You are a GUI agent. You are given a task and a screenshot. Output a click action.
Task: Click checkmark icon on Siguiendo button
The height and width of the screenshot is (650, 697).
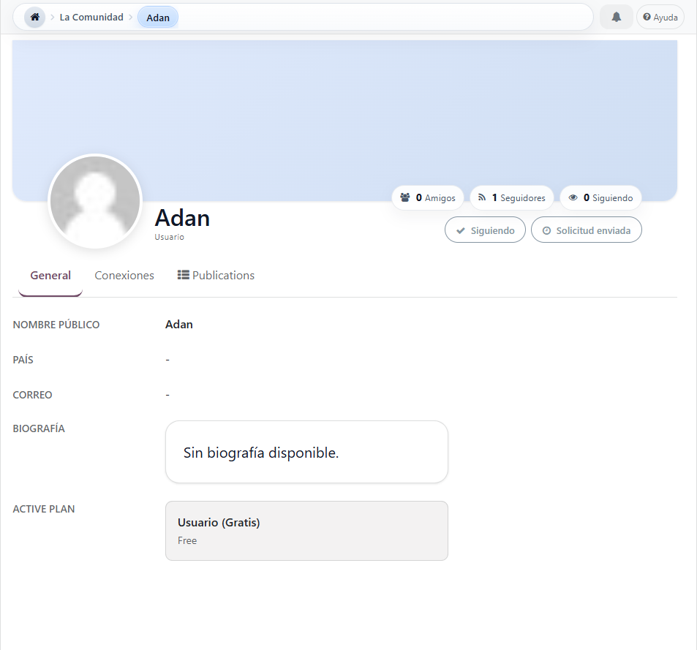(x=461, y=230)
